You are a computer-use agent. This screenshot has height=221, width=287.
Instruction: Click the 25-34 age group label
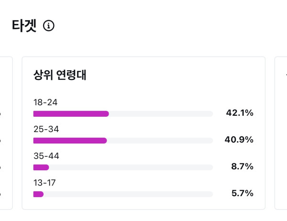pos(46,129)
